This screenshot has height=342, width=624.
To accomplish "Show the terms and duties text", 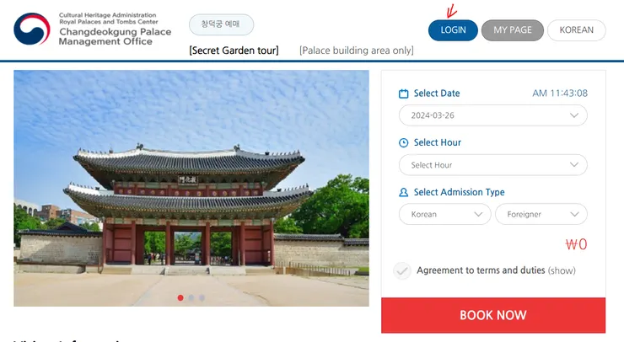I will pyautogui.click(x=562, y=270).
